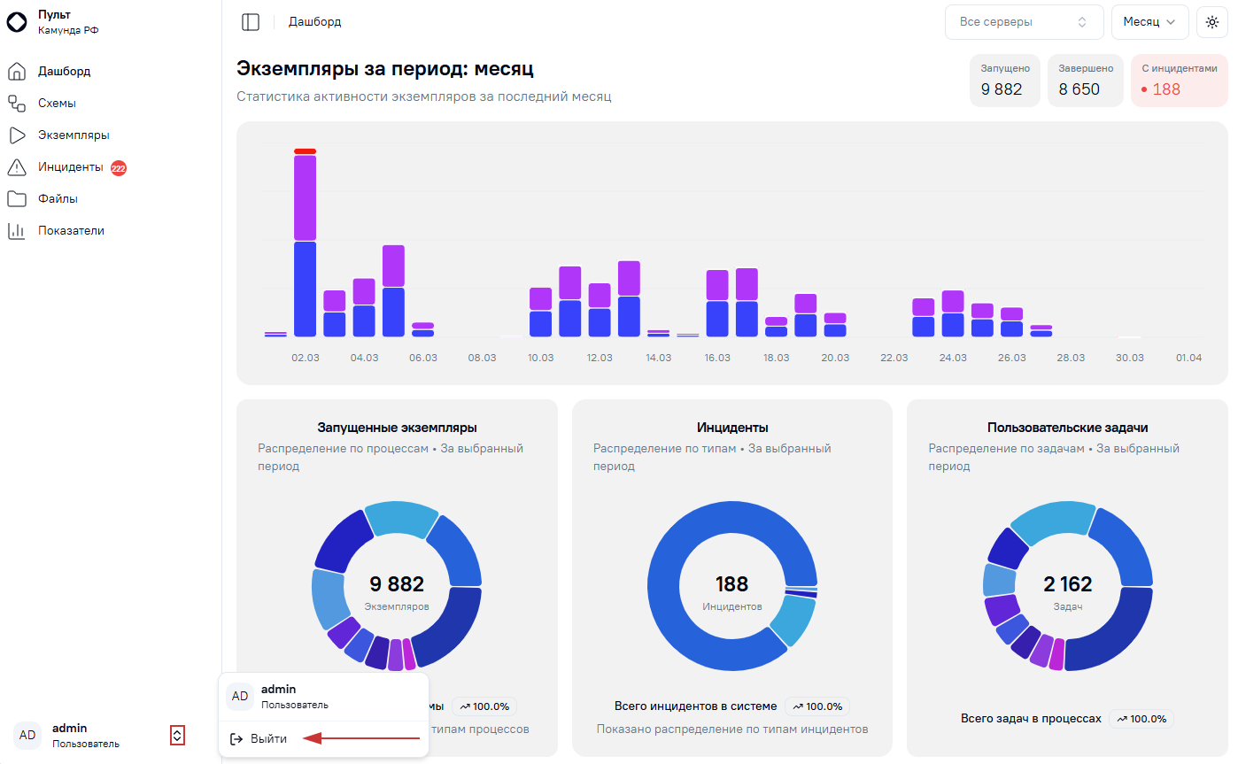Expand the Все серверы server selector

(x=1025, y=22)
